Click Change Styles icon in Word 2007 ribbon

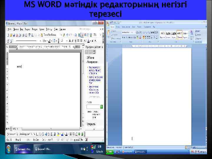point(192,35)
